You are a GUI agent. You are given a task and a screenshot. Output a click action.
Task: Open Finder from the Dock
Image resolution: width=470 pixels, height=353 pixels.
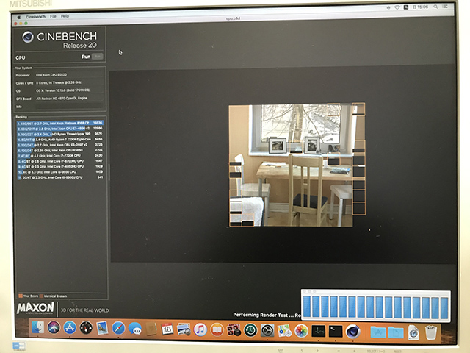pyautogui.click(x=37, y=327)
